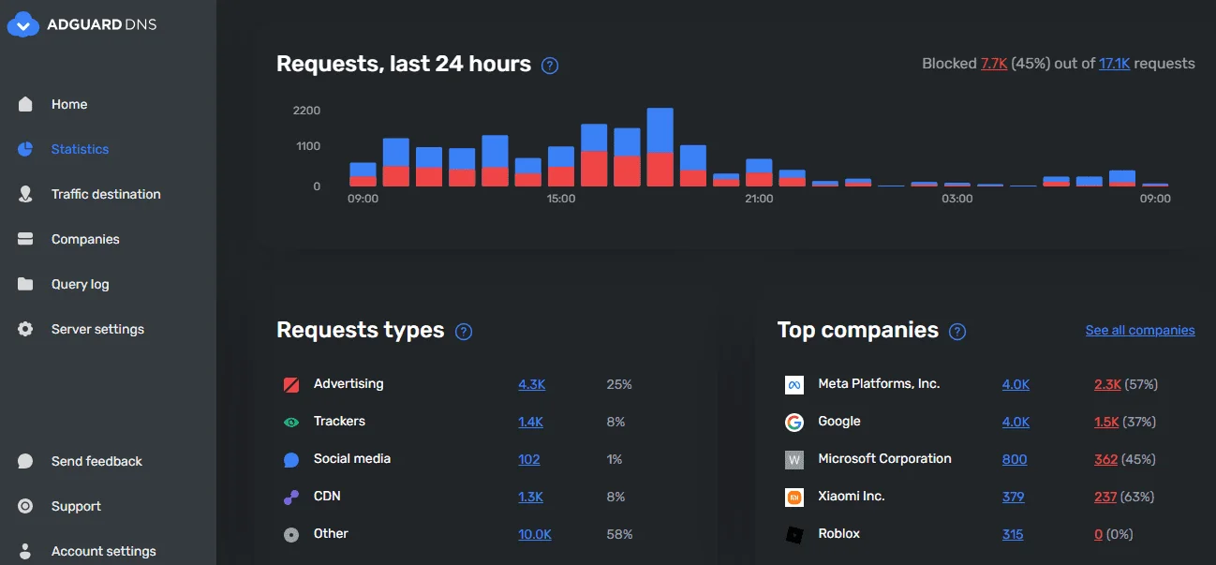Open help tooltip next to Top companies

[x=957, y=332]
